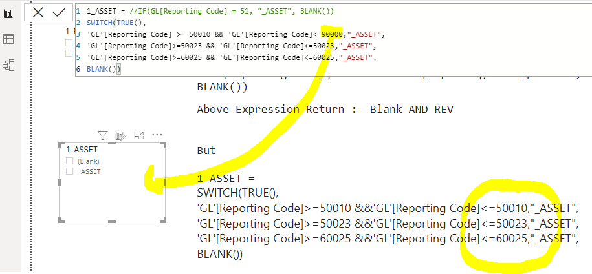Click the 1_ASSET slicer header
Viewport: 592px width, 274px height.
(82, 150)
